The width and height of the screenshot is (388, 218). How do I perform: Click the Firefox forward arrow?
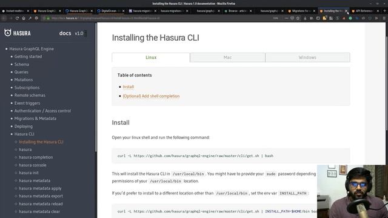click(11, 18)
